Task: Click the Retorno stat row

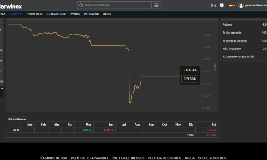Action: pyautogui.click(x=244, y=25)
